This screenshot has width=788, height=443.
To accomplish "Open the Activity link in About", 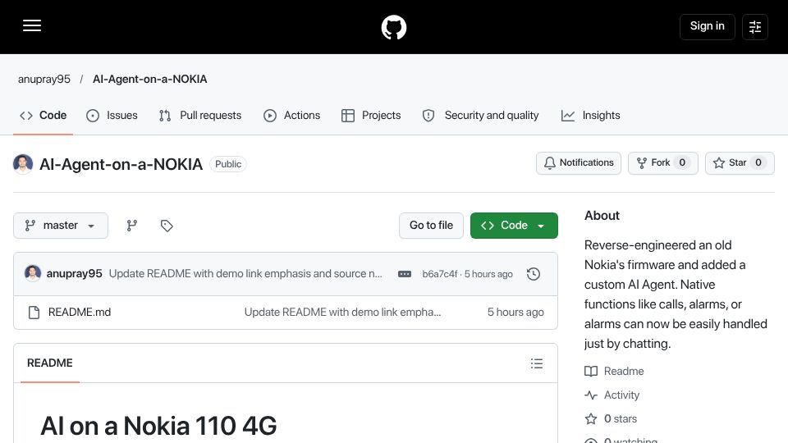I will tap(612, 395).
